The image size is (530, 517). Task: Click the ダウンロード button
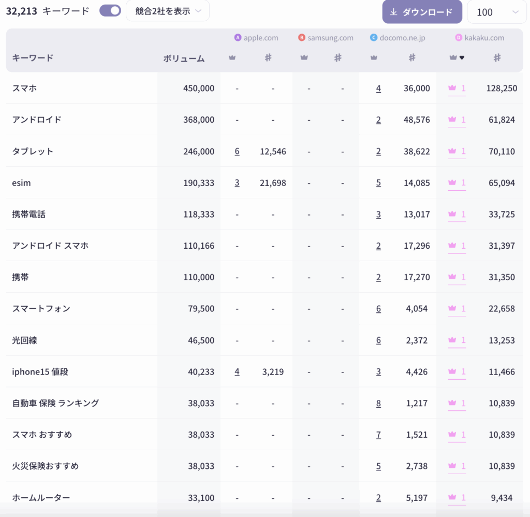pos(422,12)
